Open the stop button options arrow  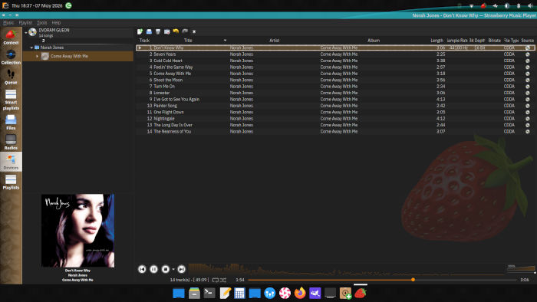point(173,270)
